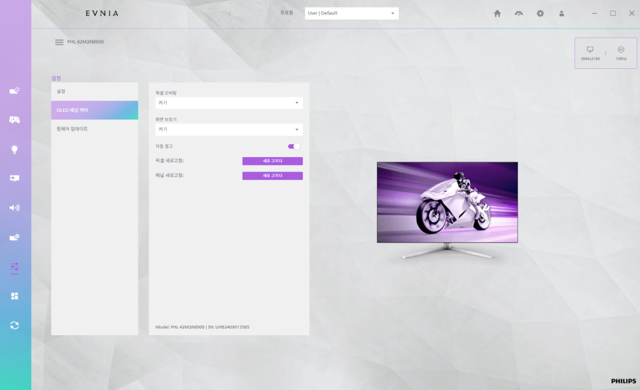Click the sync arrows icon in sidebar
The image size is (640, 390).
pyautogui.click(x=15, y=325)
